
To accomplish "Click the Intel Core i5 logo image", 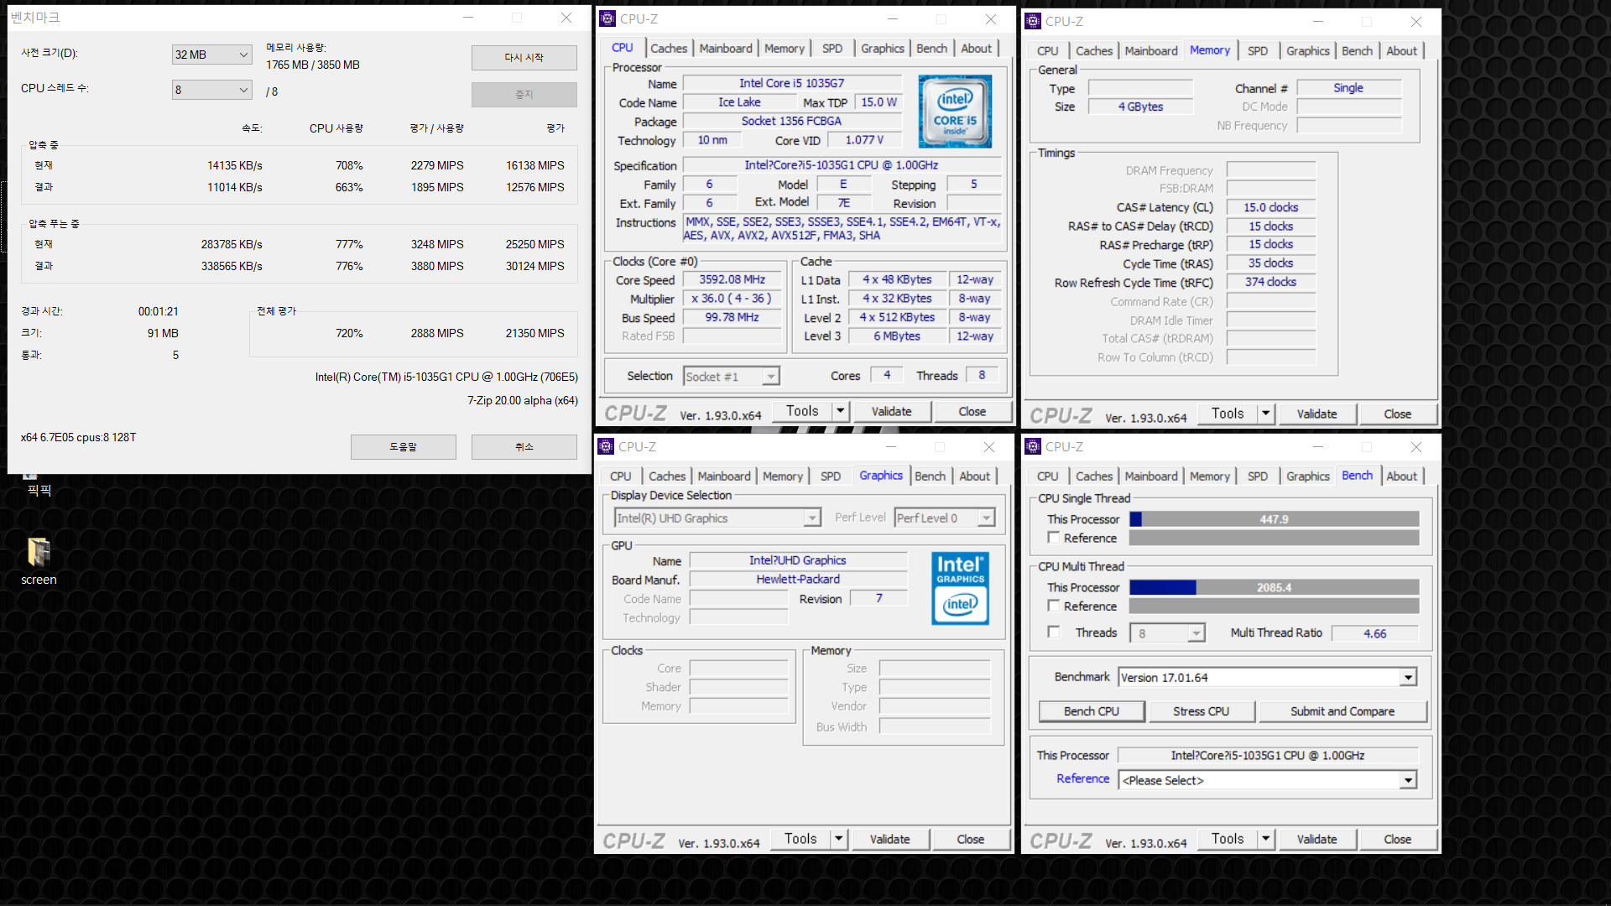I will pyautogui.click(x=955, y=112).
